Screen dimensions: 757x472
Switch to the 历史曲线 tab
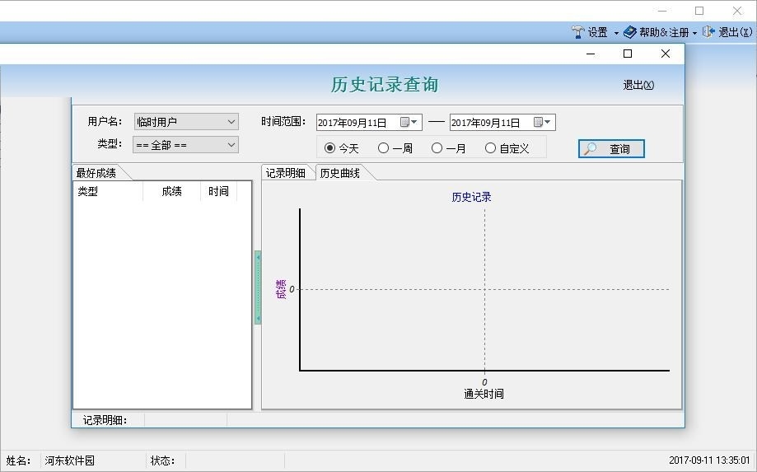pyautogui.click(x=340, y=173)
